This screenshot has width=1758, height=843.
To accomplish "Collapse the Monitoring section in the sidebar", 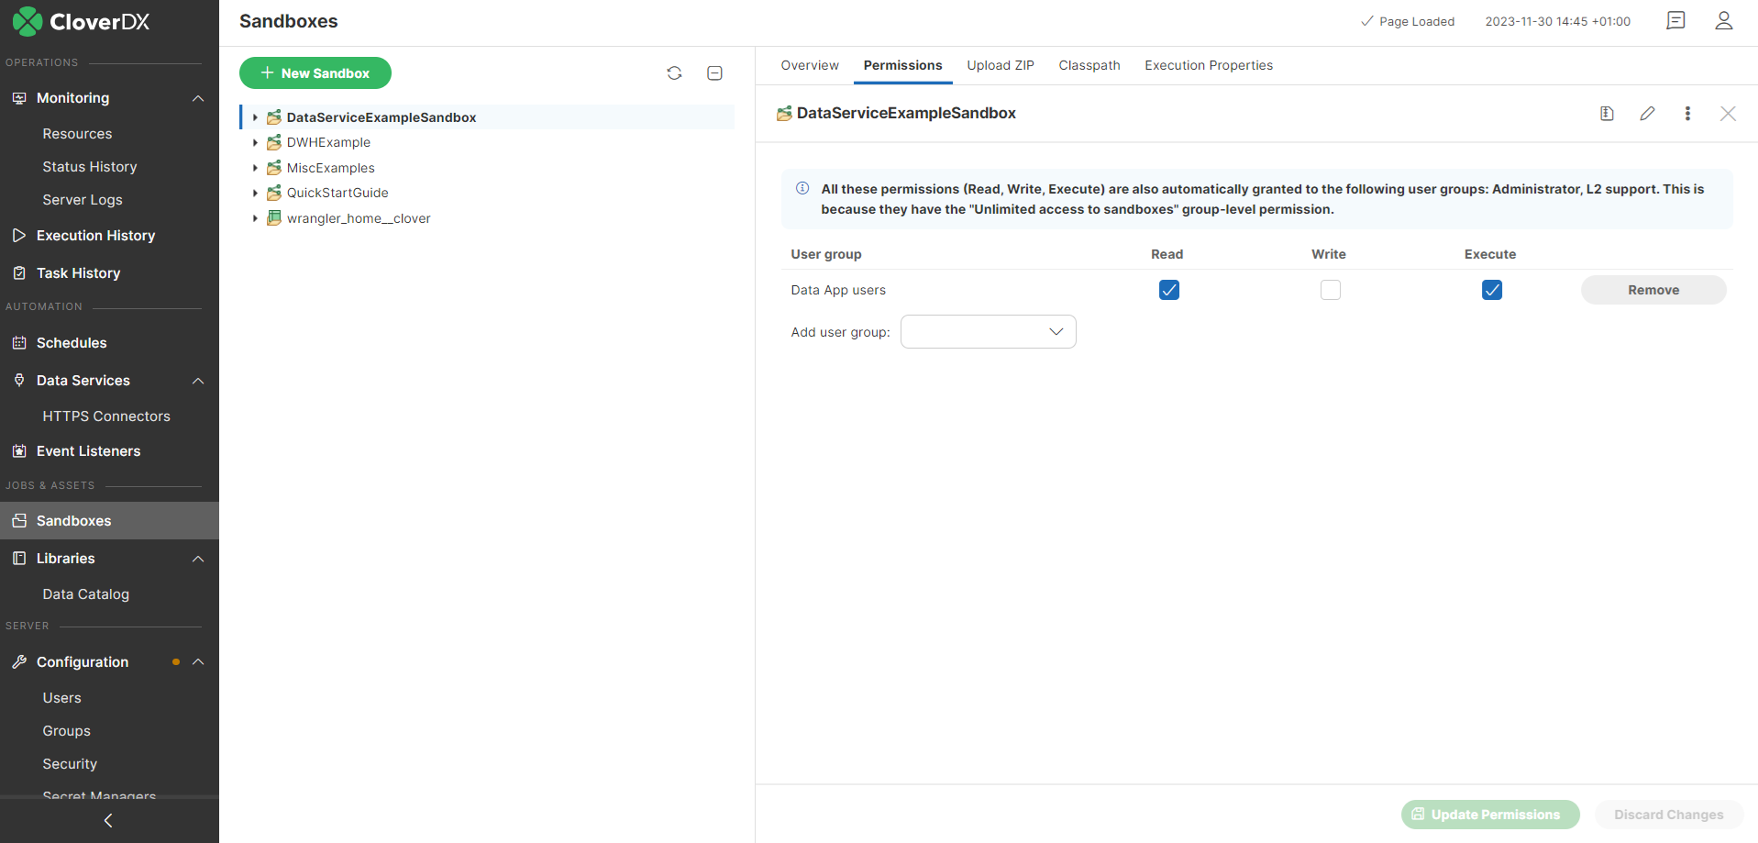I will point(198,98).
